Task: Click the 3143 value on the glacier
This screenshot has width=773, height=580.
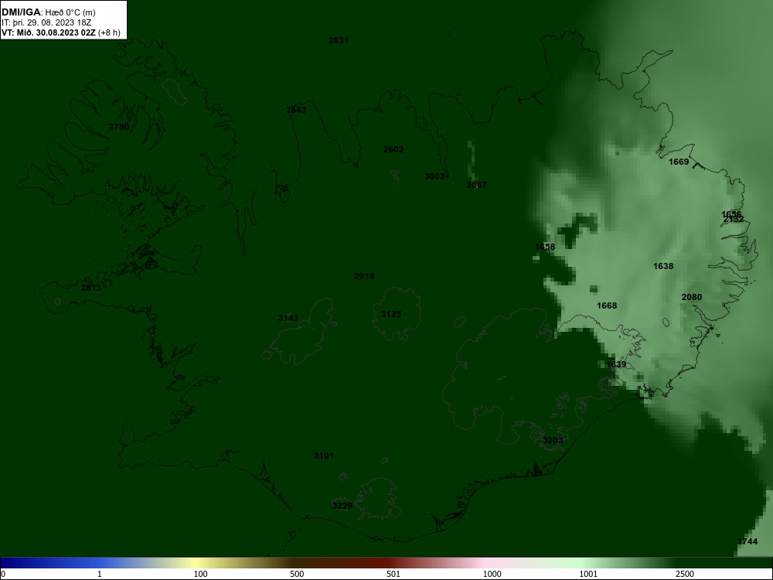Action: [x=288, y=318]
